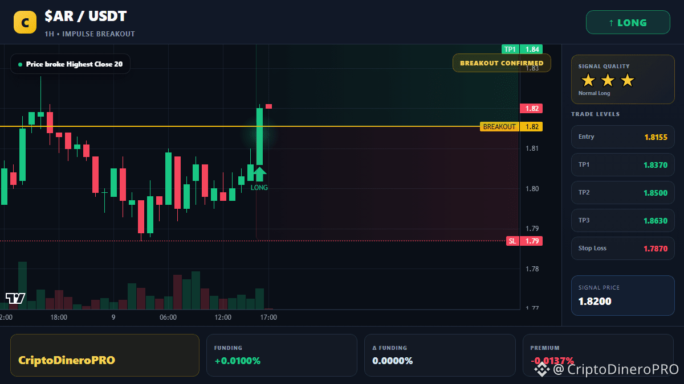Image resolution: width=684 pixels, height=384 pixels.
Task: Click the 'Normal Long' quality text
Action: 594,93
